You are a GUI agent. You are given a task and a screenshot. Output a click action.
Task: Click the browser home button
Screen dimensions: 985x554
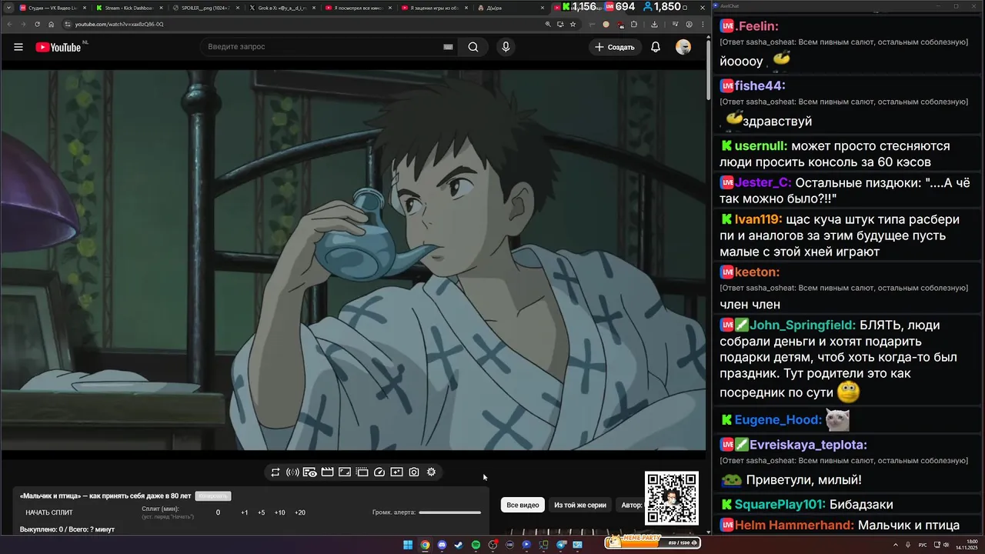tap(51, 24)
